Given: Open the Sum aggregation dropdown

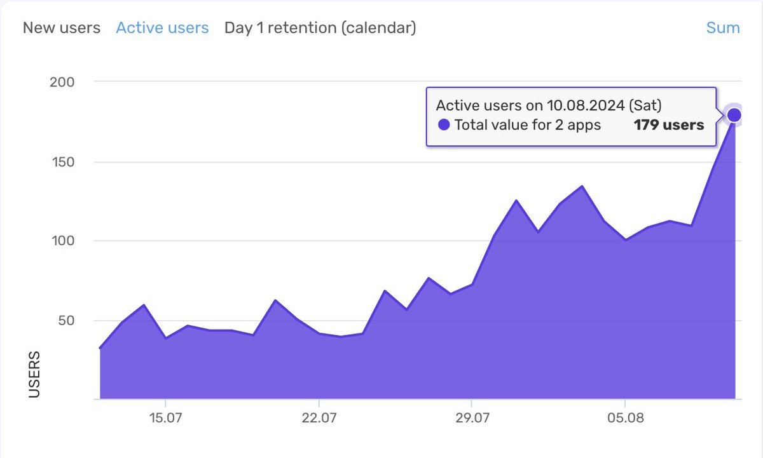Looking at the screenshot, I should [x=723, y=28].
